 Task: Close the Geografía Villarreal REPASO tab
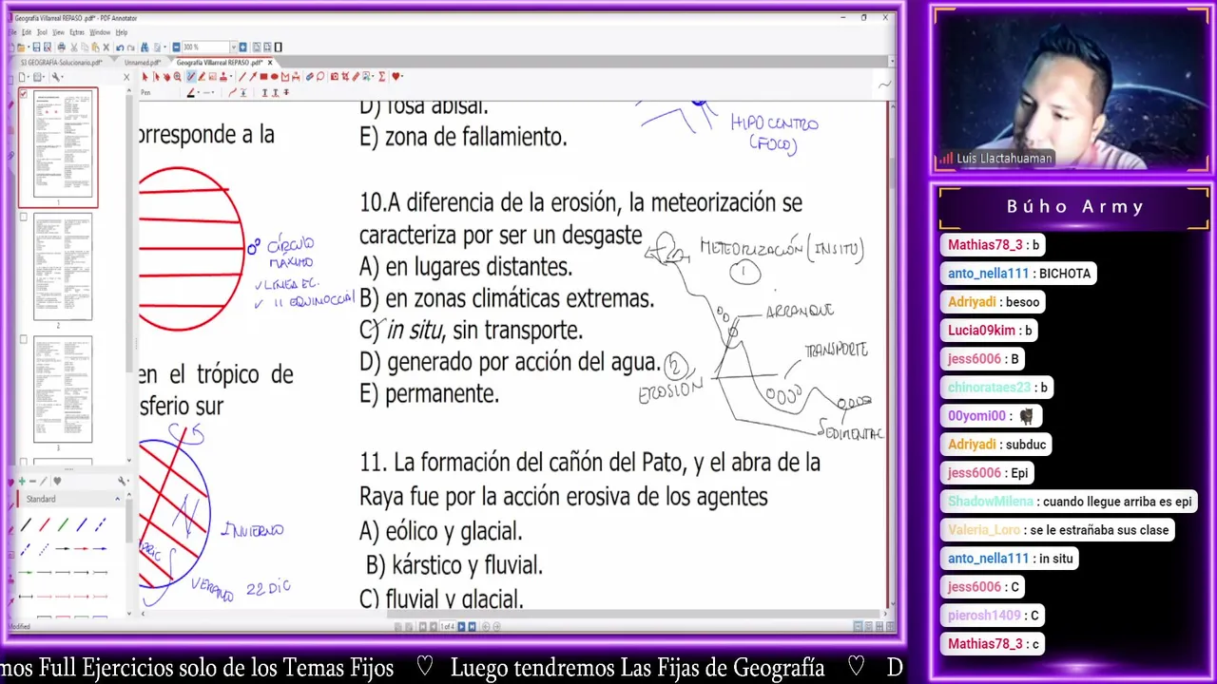pos(270,62)
